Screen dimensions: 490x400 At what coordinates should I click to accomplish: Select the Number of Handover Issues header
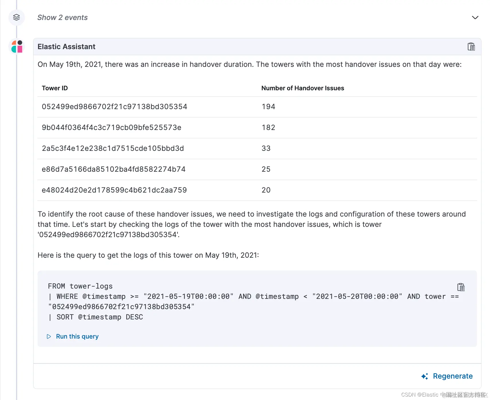[303, 88]
